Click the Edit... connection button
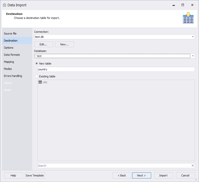199x182 pixels. click(x=44, y=44)
